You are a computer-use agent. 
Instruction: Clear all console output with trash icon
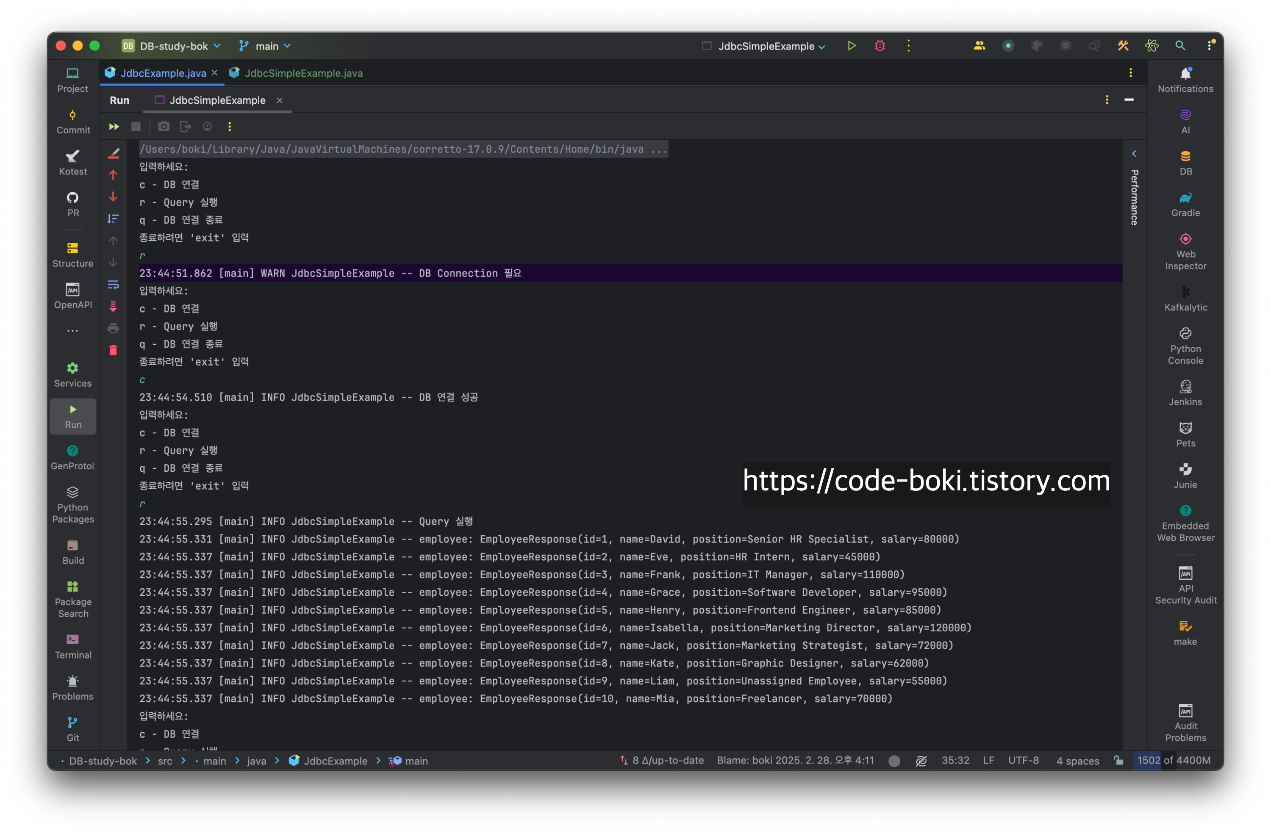(x=113, y=350)
